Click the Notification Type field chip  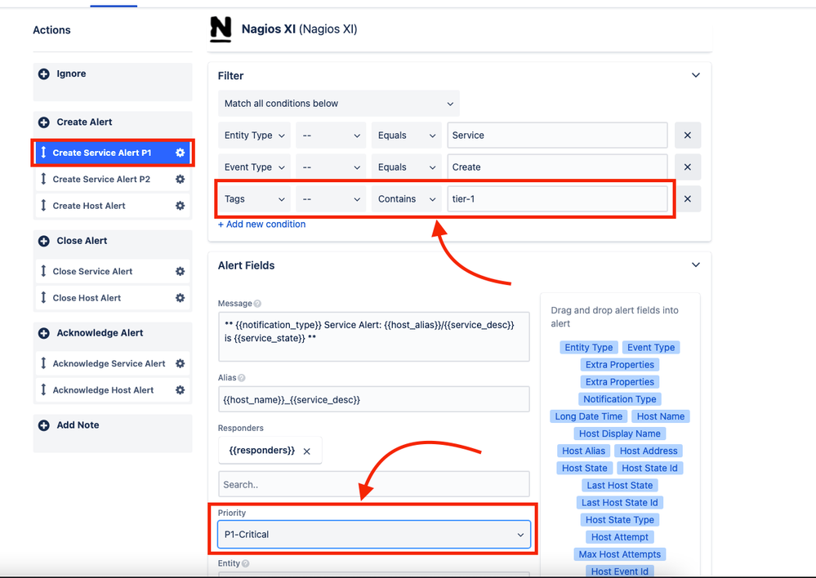pos(619,399)
